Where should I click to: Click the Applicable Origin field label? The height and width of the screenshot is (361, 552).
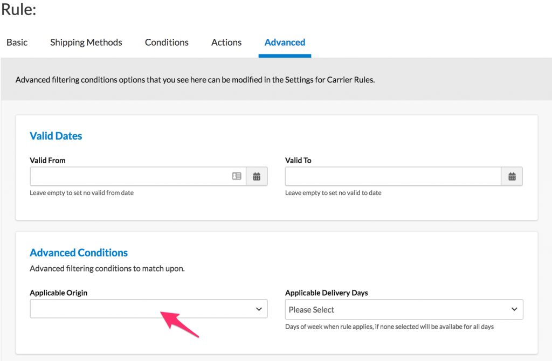point(58,293)
